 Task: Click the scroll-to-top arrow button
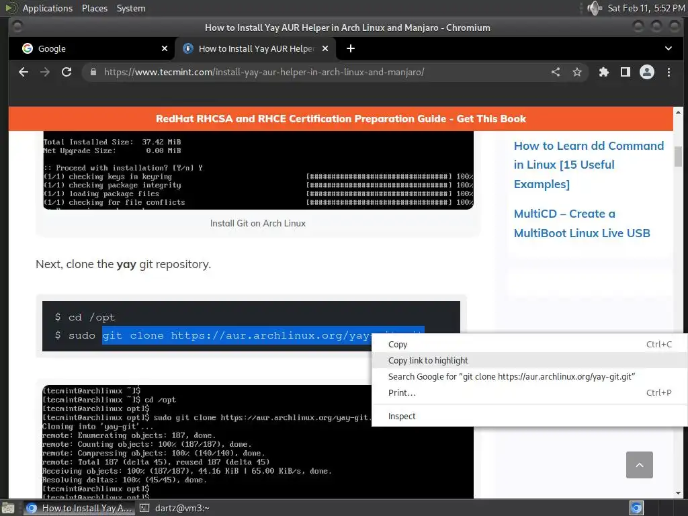pos(640,465)
